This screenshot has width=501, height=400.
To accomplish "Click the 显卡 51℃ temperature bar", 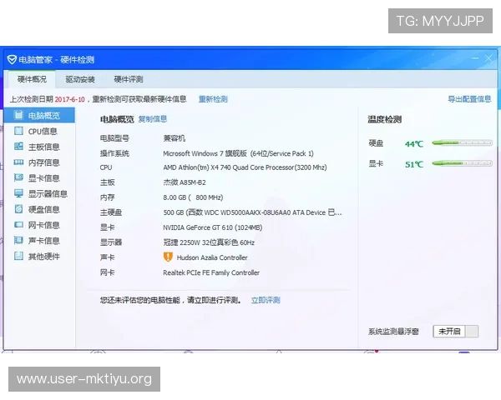I will tap(462, 163).
